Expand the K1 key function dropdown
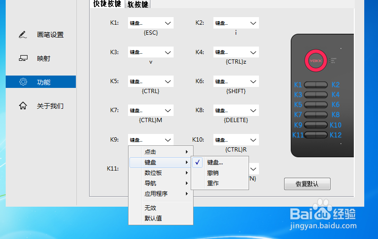The width and height of the screenshot is (378, 239). [x=151, y=23]
